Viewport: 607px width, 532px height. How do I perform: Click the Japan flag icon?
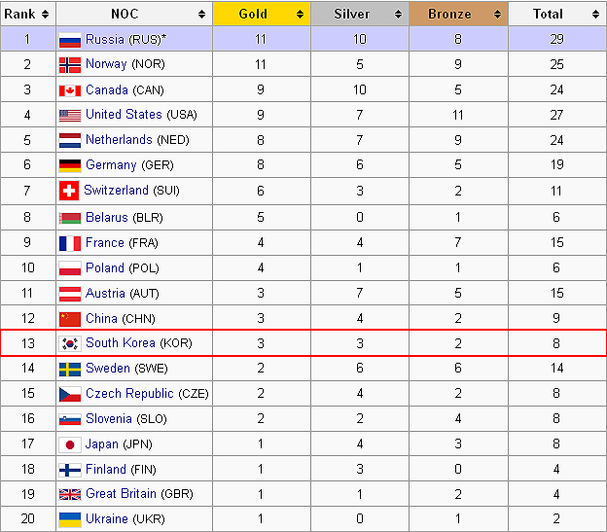pos(70,444)
